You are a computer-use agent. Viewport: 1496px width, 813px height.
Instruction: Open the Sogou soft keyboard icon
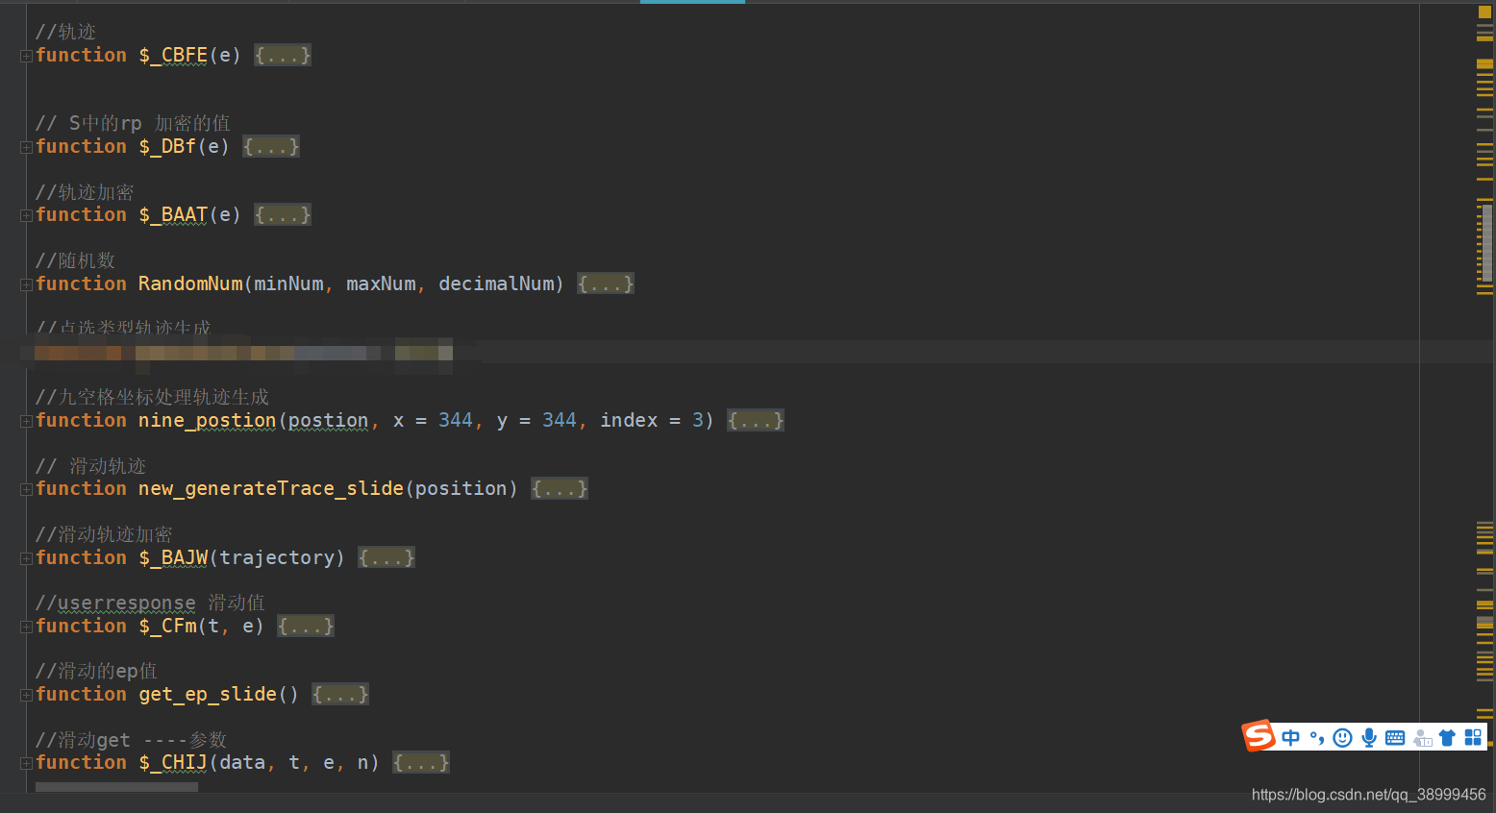(x=1395, y=737)
